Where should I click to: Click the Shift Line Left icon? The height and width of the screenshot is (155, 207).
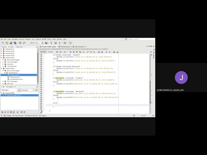tap(99, 52)
